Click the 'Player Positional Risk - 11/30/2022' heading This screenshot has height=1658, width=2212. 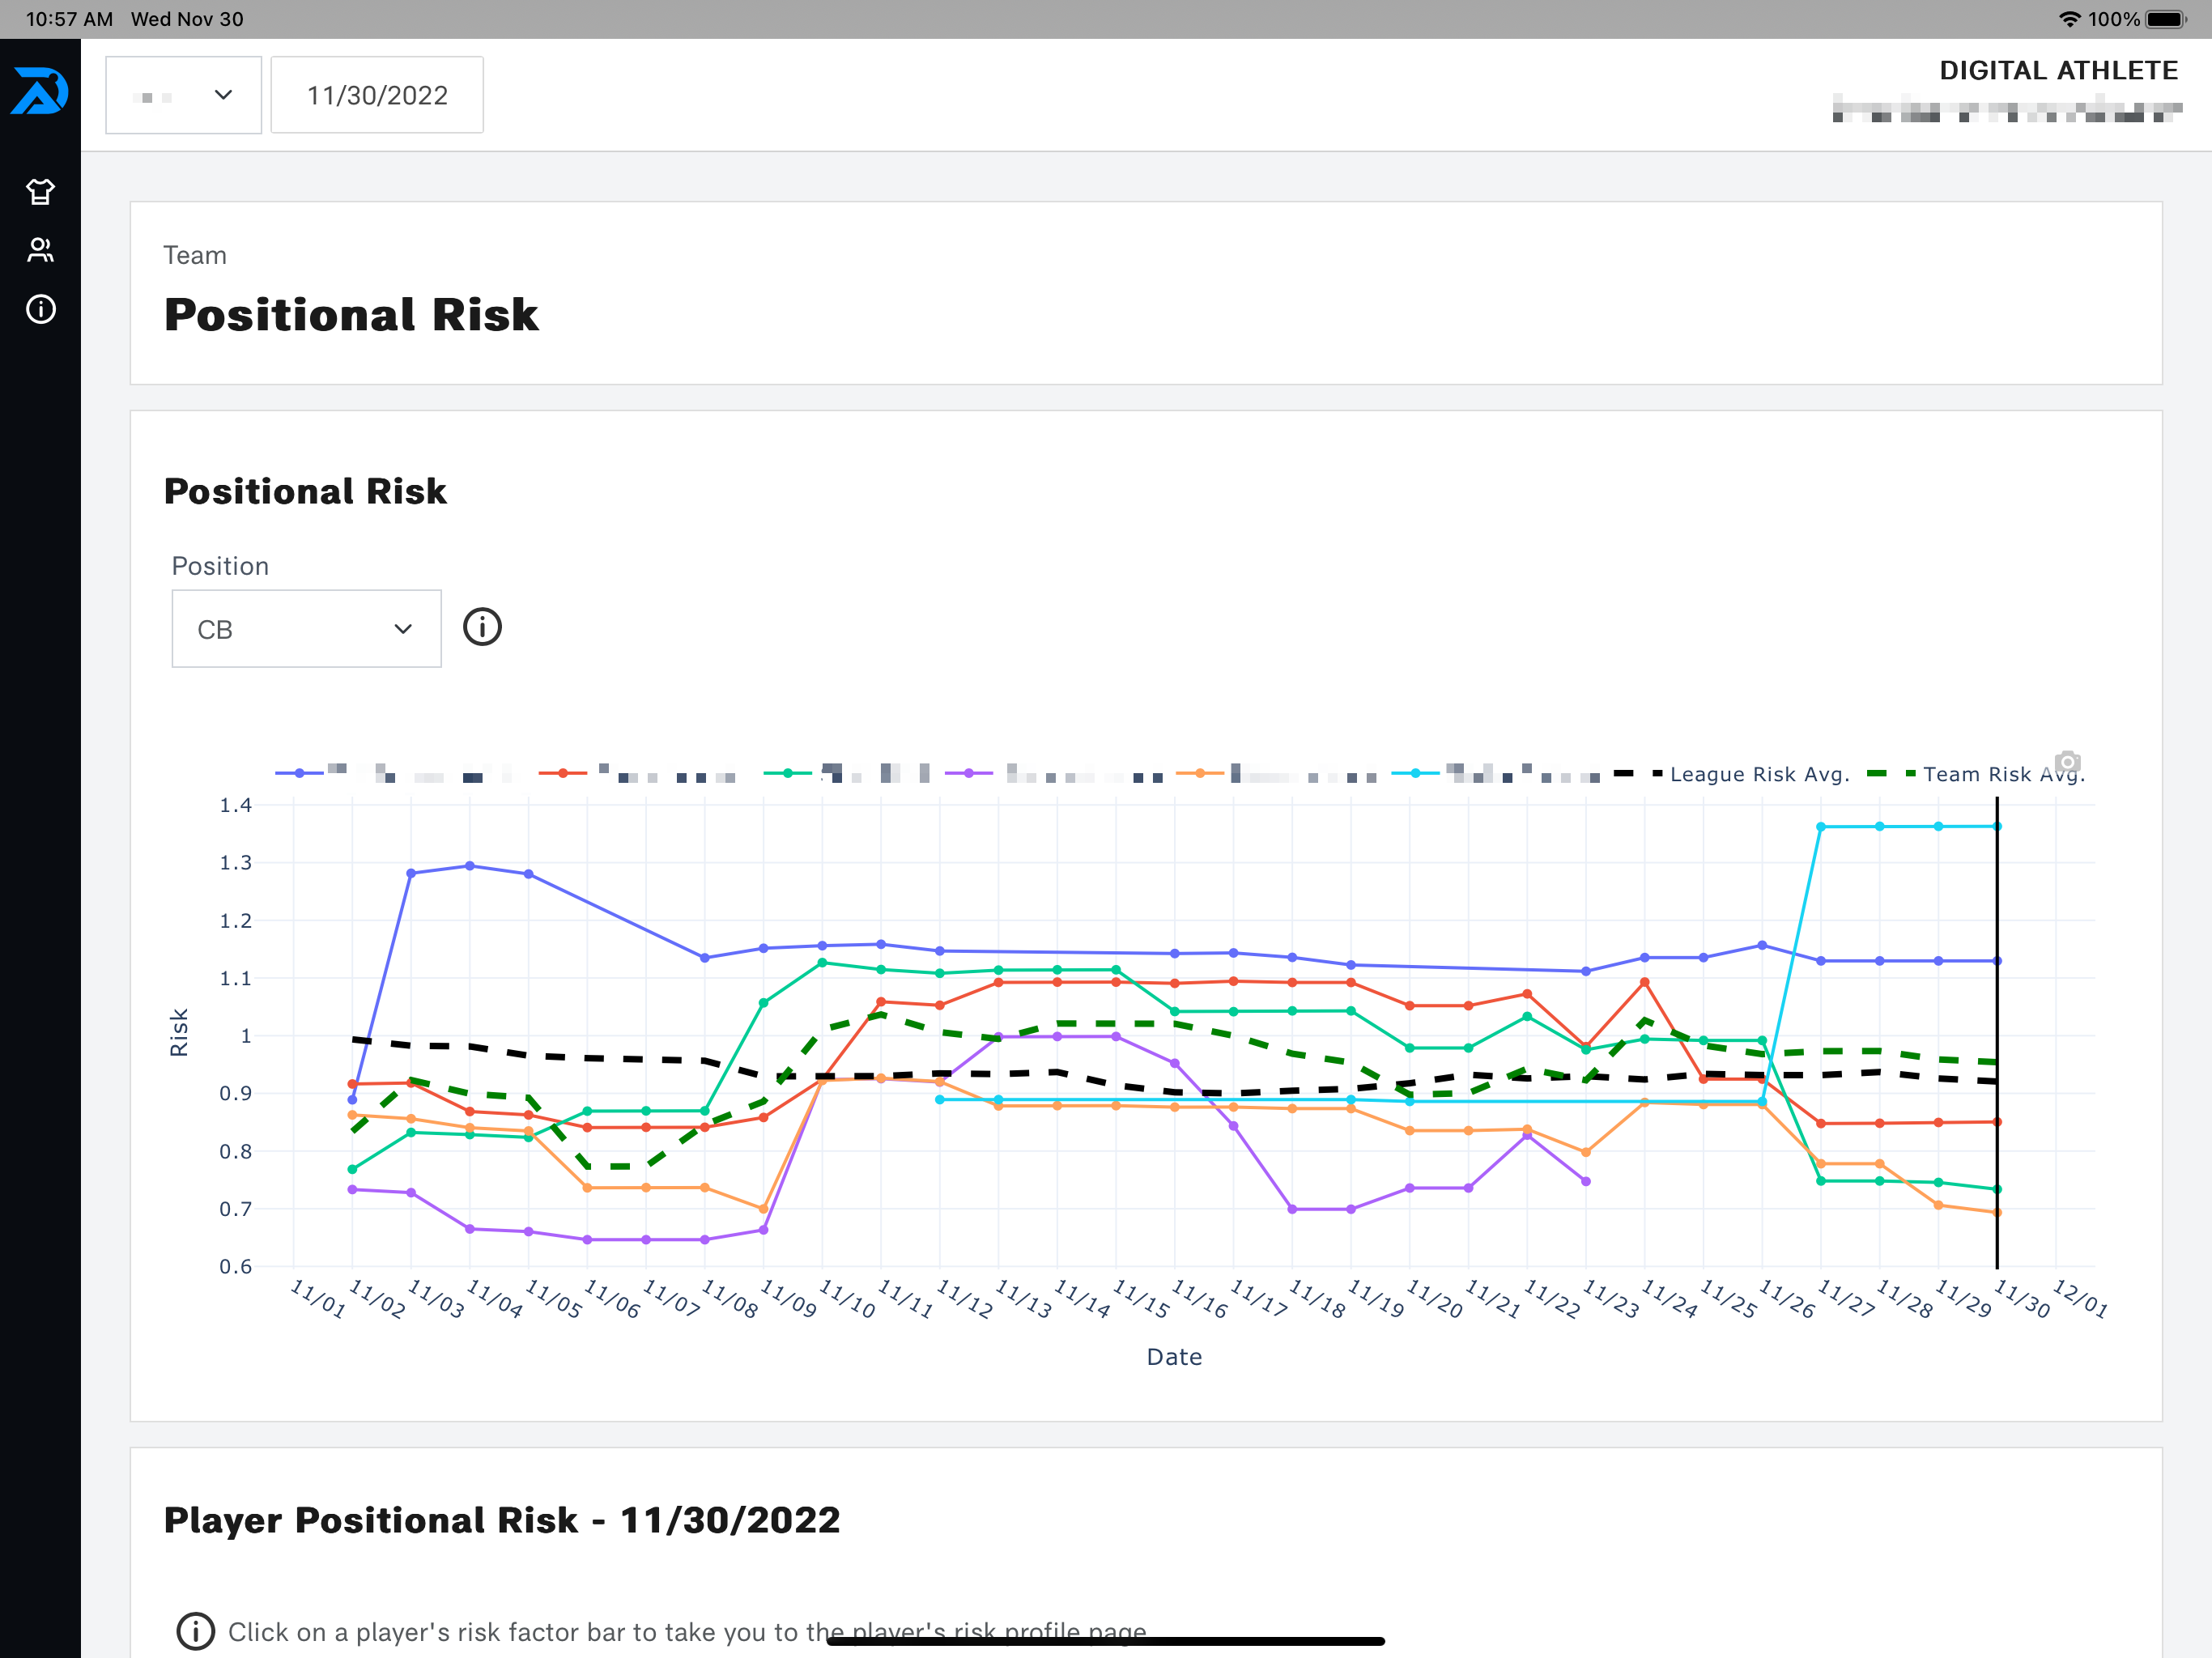coord(502,1520)
